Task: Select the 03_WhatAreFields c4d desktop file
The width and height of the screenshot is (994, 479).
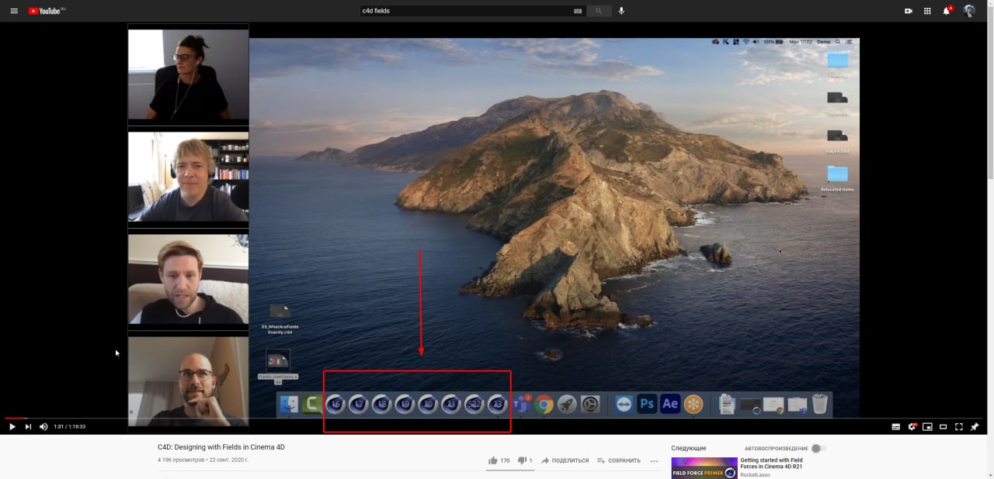Action: (280, 319)
